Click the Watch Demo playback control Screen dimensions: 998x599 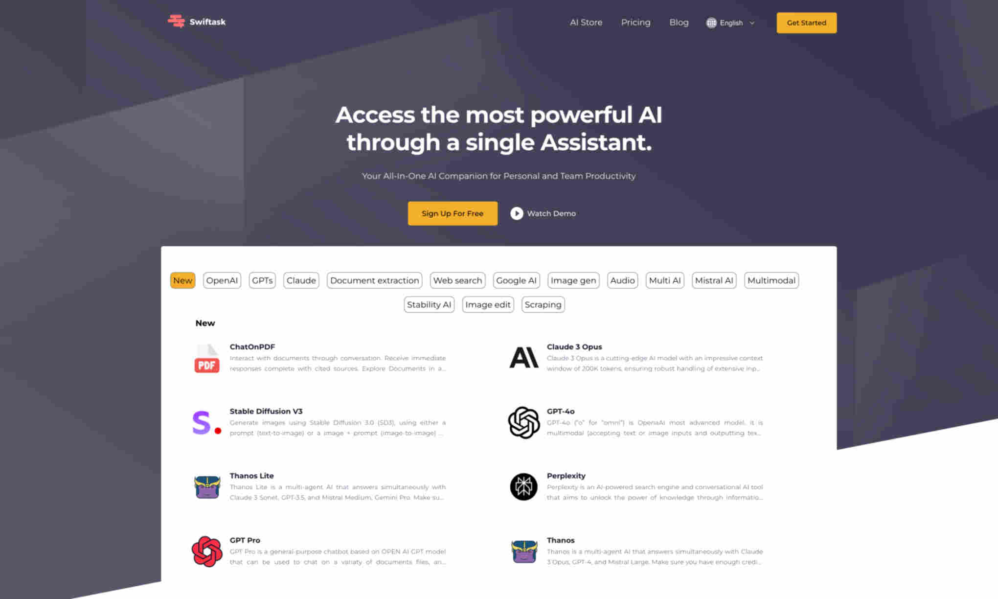coord(516,213)
